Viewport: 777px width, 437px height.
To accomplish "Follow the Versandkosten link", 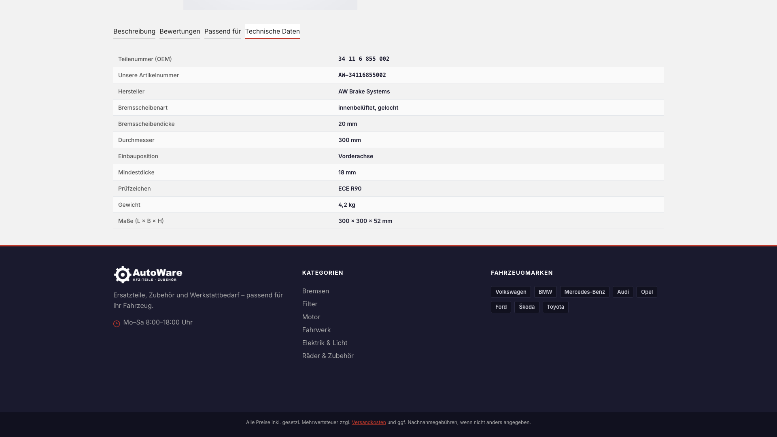I will 369,422.
